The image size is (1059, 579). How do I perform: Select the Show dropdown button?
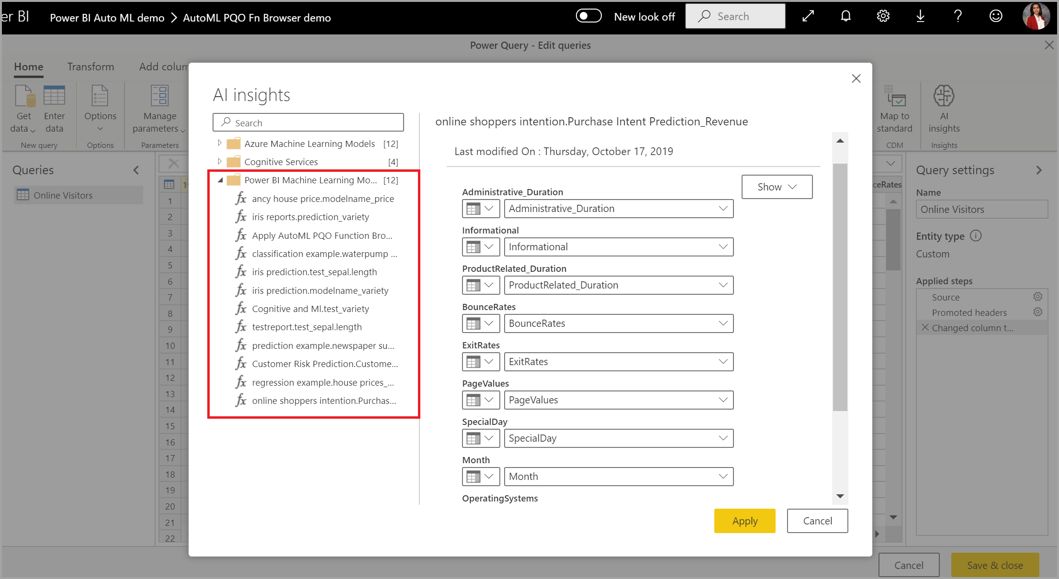point(777,186)
